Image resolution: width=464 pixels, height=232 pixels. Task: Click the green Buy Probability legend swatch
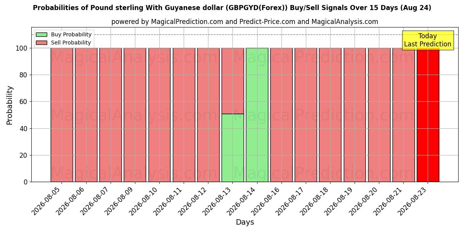click(41, 34)
